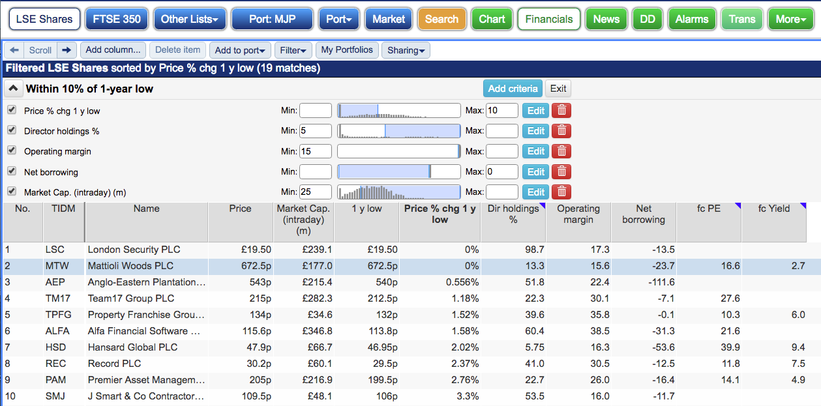The height and width of the screenshot is (406, 821).
Task: Open the News tab
Action: coord(606,19)
